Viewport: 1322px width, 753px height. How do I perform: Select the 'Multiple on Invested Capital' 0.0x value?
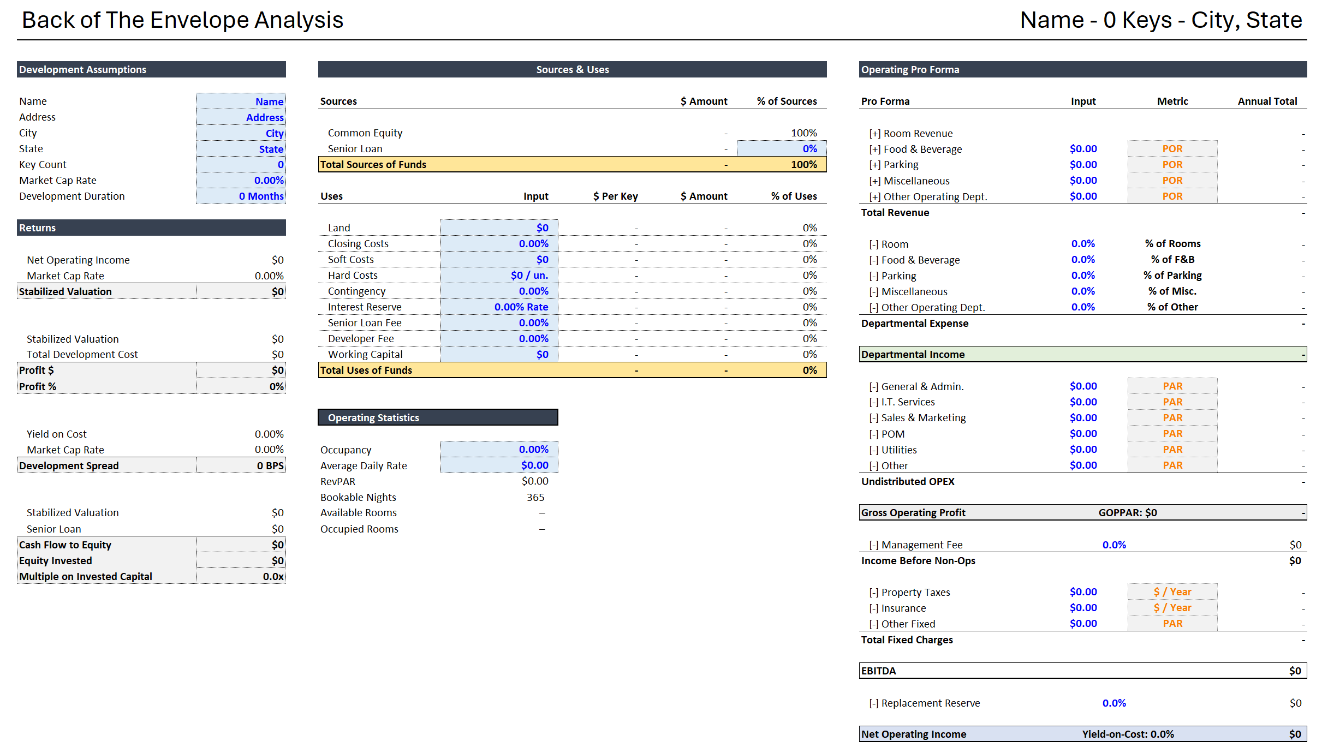[273, 577]
